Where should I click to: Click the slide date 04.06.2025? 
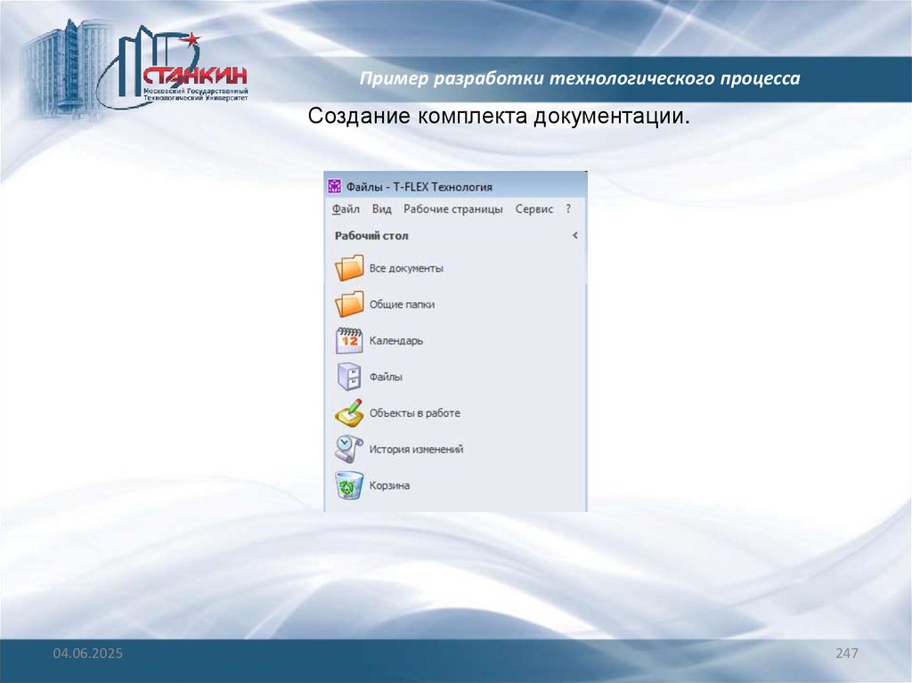click(88, 653)
